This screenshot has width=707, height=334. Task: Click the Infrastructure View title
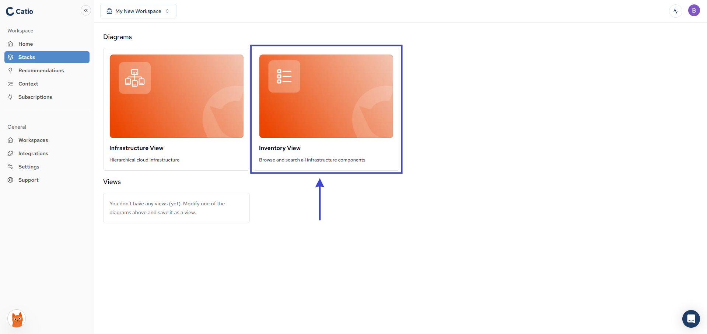click(x=136, y=148)
